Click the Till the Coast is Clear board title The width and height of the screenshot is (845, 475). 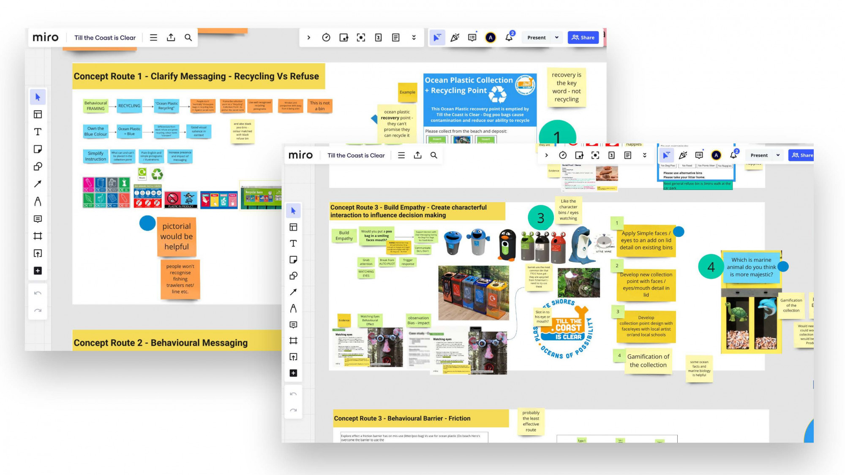click(x=105, y=37)
